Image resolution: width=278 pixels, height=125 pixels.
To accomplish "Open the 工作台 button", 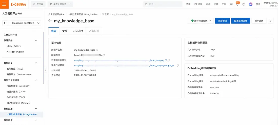I will pyautogui.click(x=38, y=4).
